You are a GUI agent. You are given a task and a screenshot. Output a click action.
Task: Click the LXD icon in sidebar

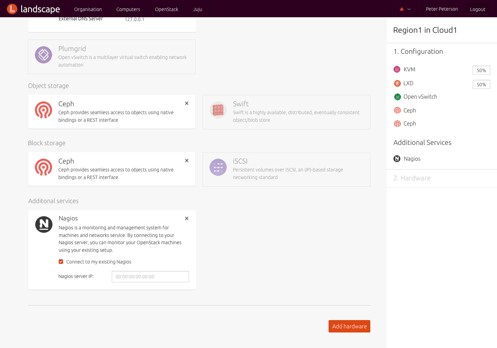coord(397,83)
